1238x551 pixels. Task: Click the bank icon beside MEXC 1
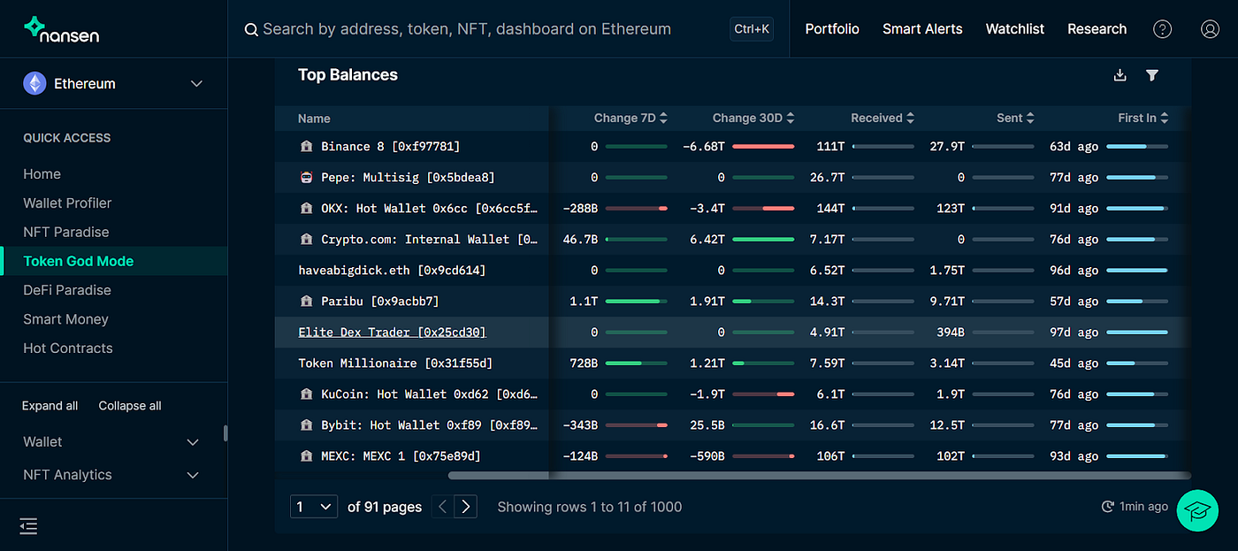coord(306,455)
